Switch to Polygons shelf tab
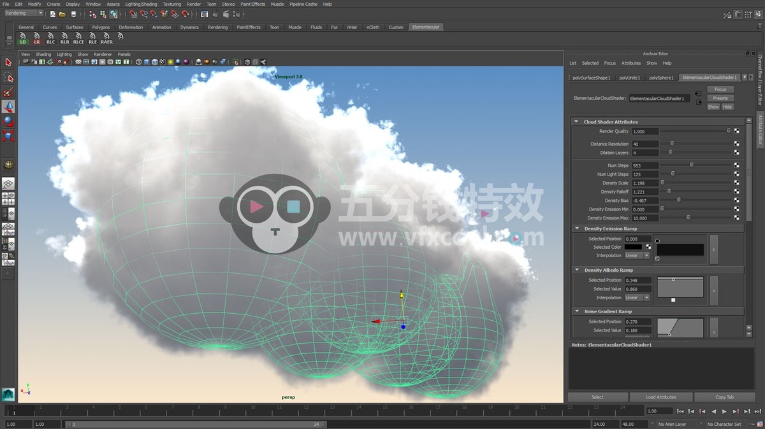This screenshot has width=765, height=429. [101, 27]
